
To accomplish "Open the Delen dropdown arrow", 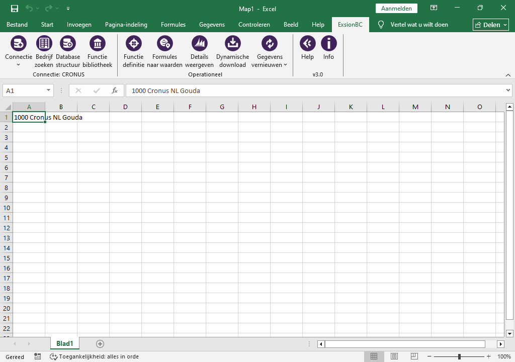I will click(x=505, y=25).
